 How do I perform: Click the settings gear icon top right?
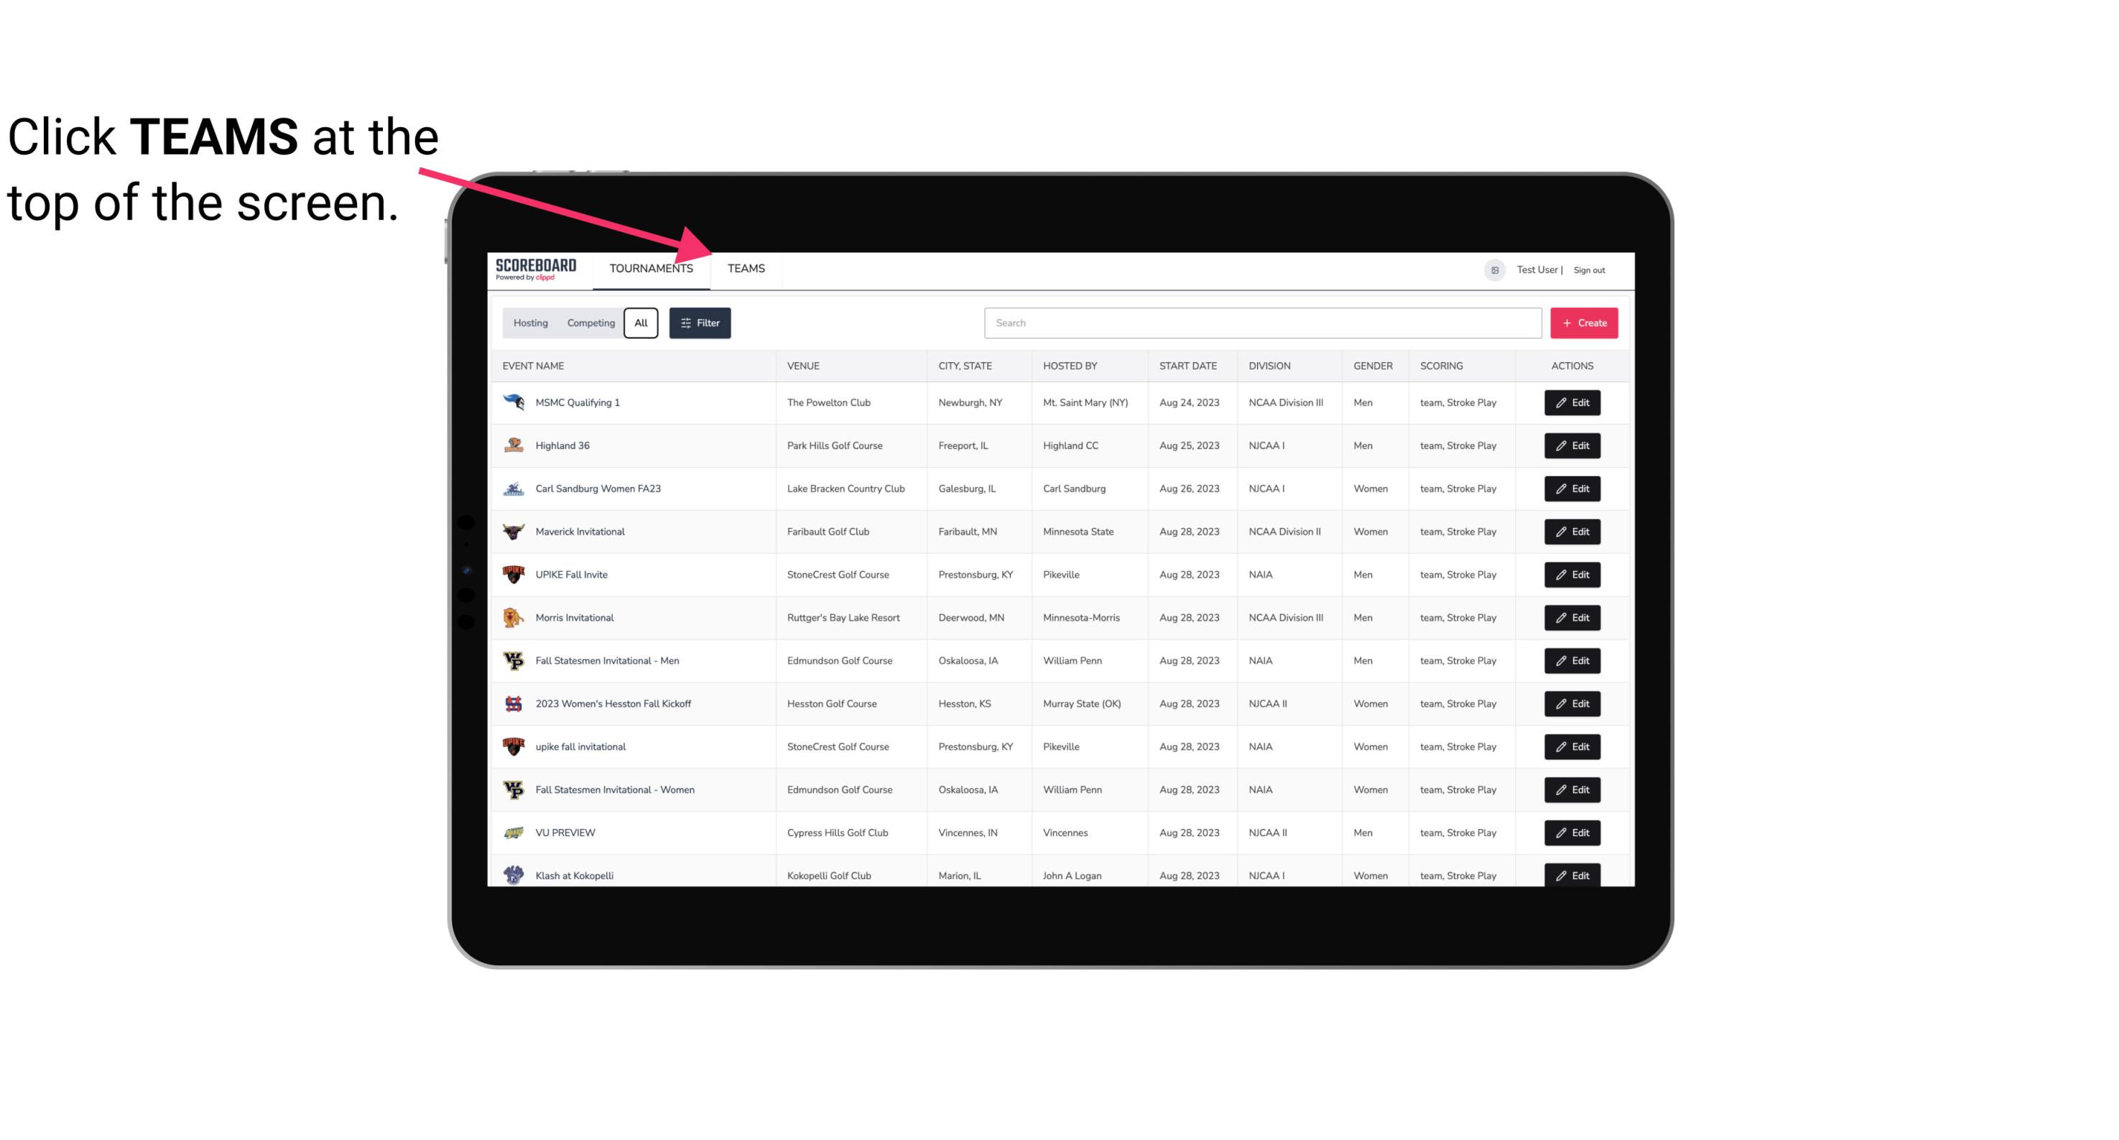(x=1493, y=268)
